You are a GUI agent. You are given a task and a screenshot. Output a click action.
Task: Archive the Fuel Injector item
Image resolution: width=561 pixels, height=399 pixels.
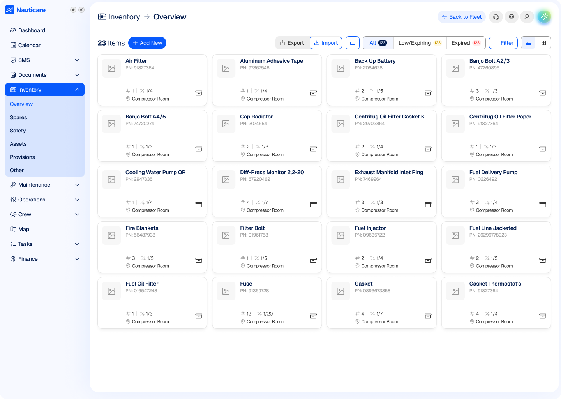428,260
